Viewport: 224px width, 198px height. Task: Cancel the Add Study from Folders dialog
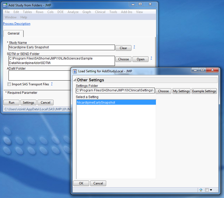tap(45, 103)
